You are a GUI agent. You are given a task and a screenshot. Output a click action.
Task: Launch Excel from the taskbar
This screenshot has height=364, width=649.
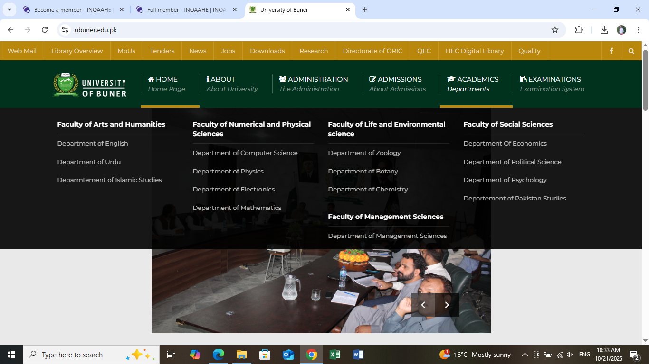pyautogui.click(x=334, y=355)
